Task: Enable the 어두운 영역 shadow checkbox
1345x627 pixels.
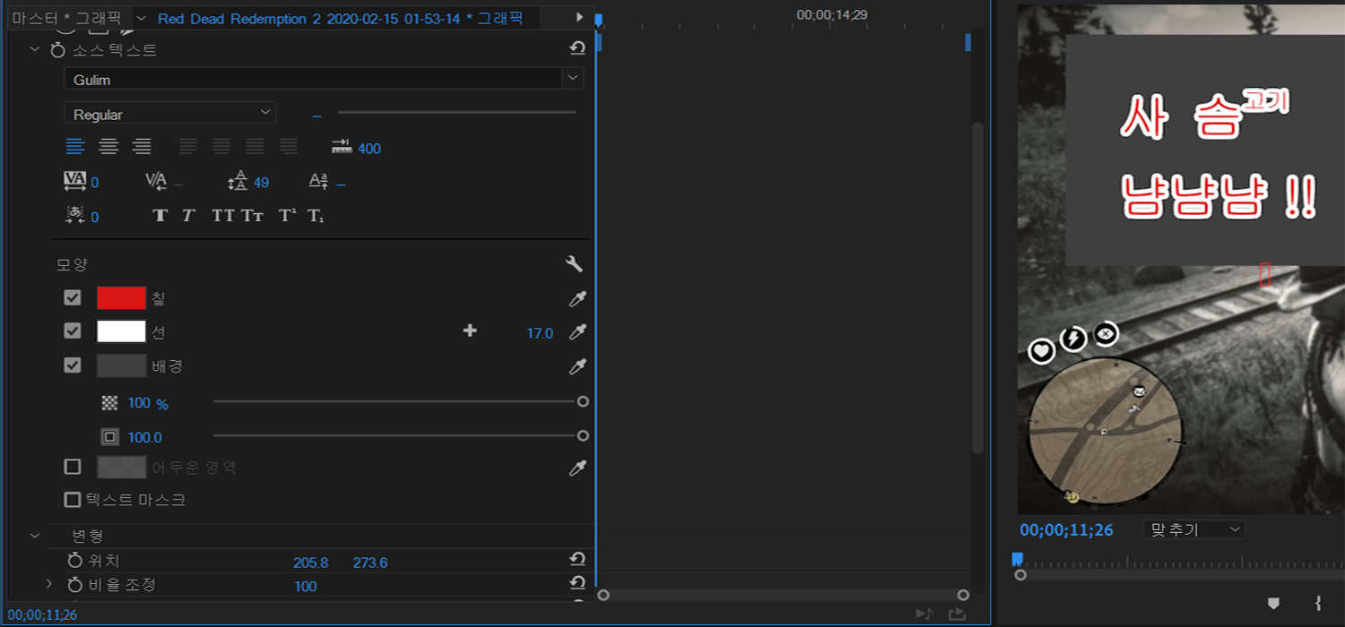Action: (x=73, y=467)
